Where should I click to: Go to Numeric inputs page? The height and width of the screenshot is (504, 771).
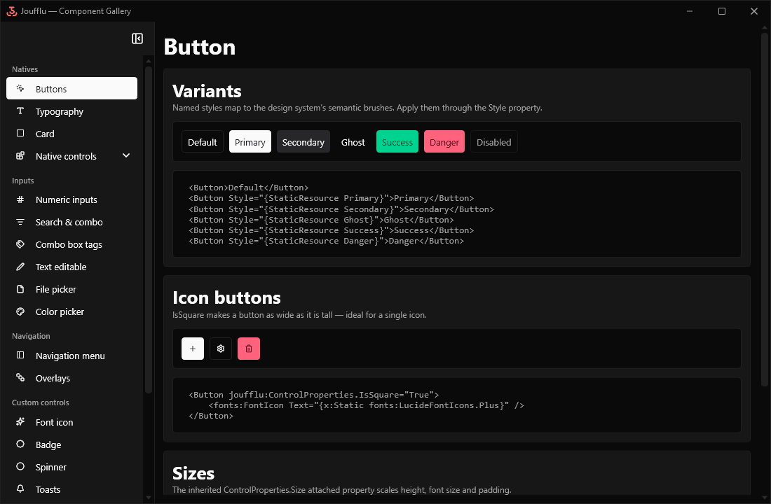[x=71, y=200]
